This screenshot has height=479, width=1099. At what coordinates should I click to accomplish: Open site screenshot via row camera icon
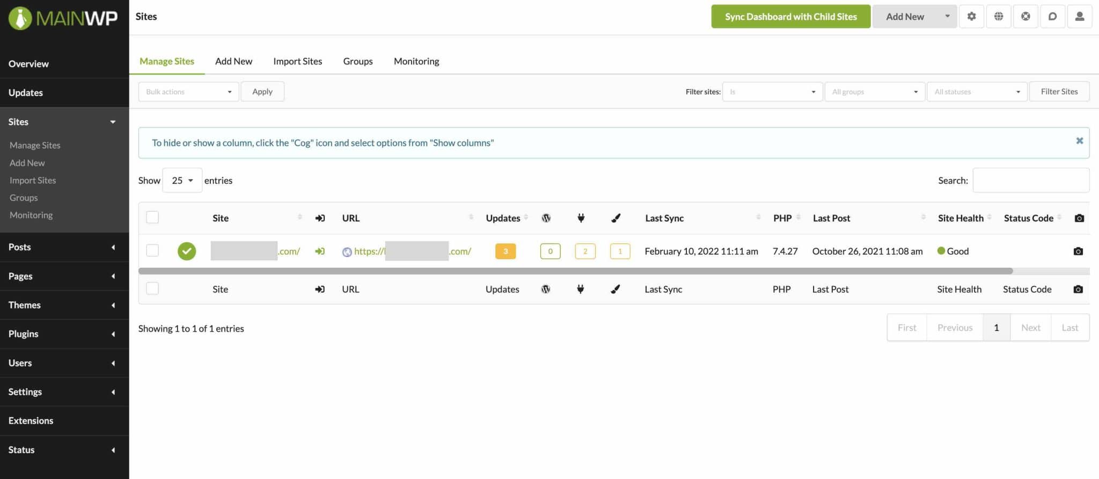[1078, 251]
